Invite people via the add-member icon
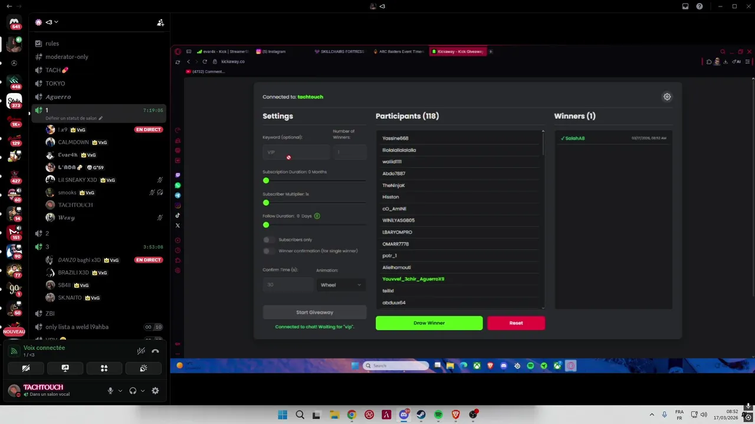This screenshot has width=755, height=424. click(x=160, y=22)
